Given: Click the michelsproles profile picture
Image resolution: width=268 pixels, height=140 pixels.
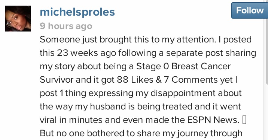Looking at the screenshot, I should tap(18, 19).
